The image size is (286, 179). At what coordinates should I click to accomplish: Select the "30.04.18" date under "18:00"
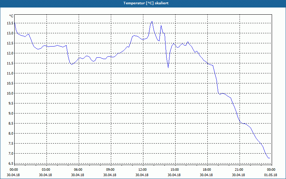pyautogui.click(x=206, y=175)
